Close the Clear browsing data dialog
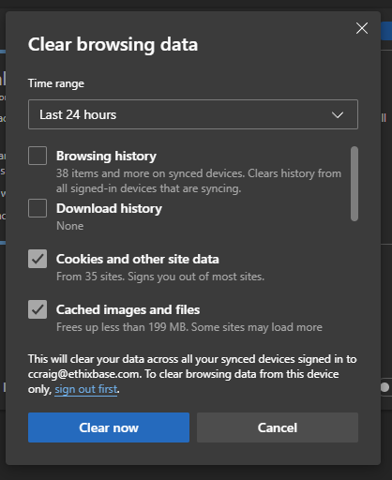 tap(362, 28)
